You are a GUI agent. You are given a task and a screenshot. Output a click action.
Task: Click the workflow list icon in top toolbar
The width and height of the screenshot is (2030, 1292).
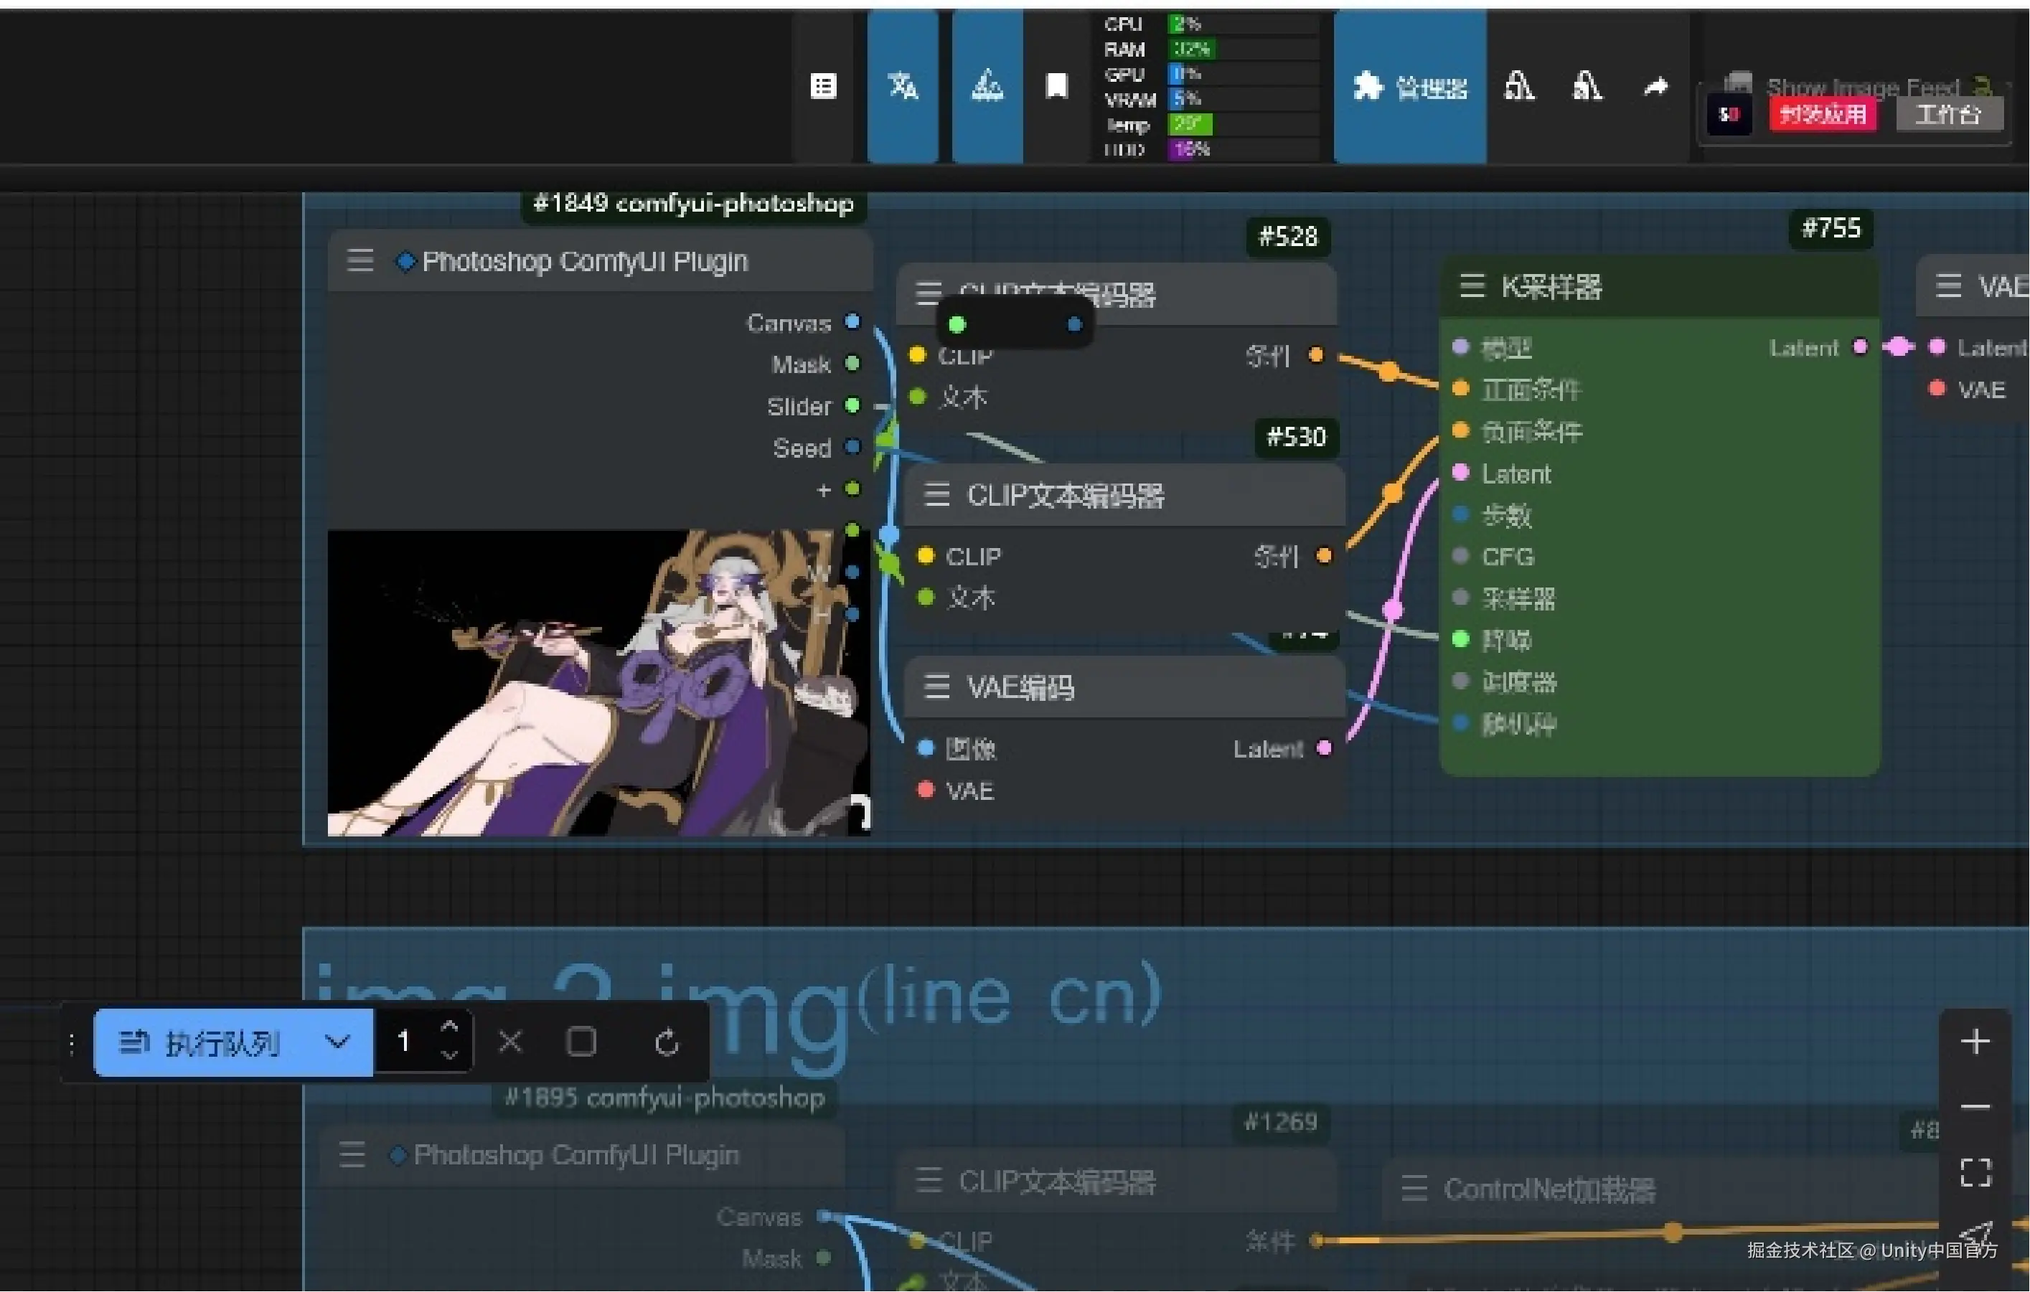(x=823, y=86)
